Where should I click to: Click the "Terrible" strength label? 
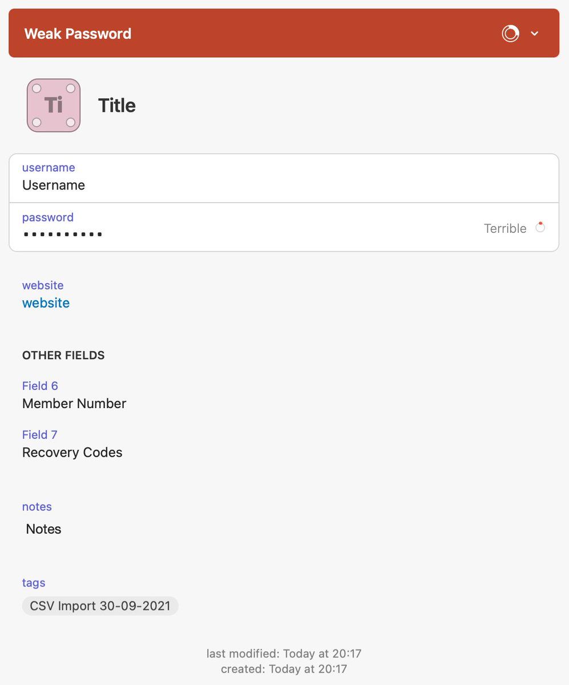click(x=505, y=228)
